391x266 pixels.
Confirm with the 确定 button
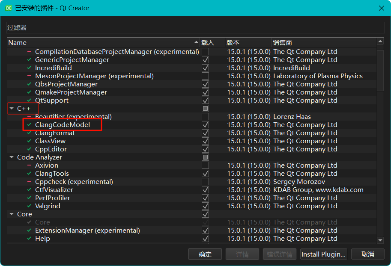[205, 254]
